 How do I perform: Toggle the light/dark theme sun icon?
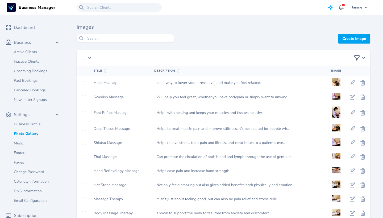tap(330, 7)
